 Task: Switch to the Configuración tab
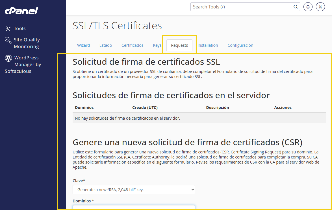pos(240,45)
